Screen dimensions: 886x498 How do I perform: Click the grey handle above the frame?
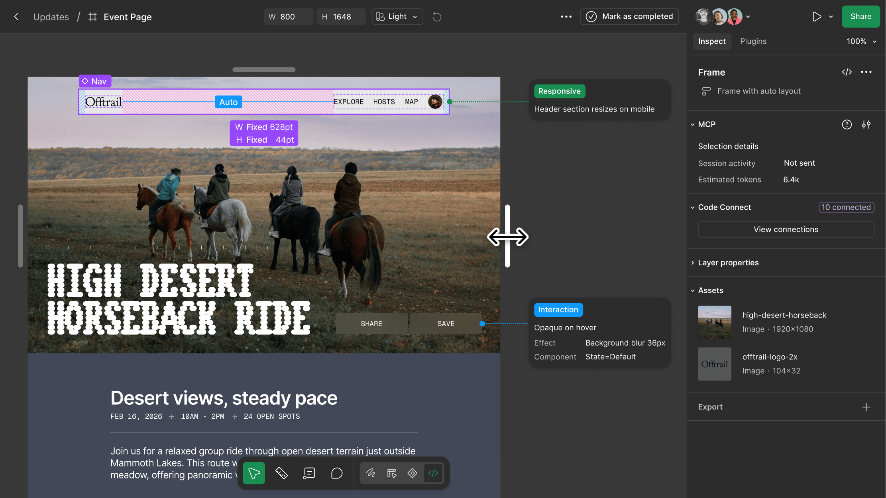click(x=264, y=70)
